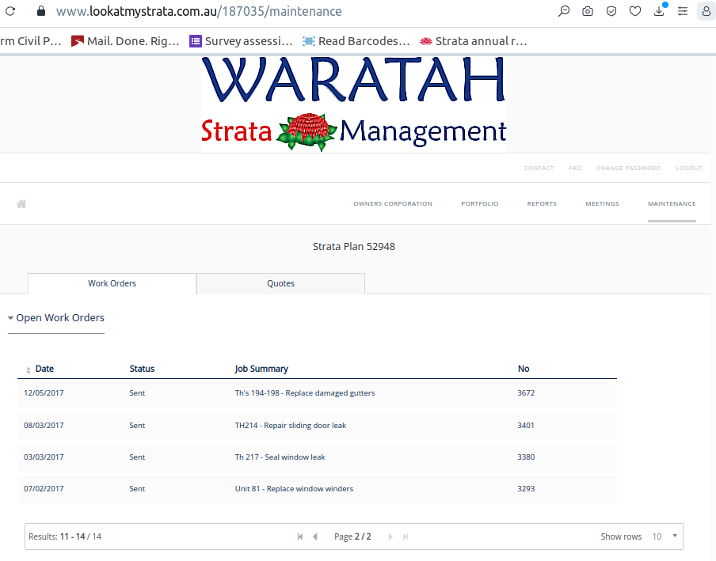This screenshot has width=716, height=561.
Task: Open the Read Barcodes… bookmark
Action: [x=356, y=41]
